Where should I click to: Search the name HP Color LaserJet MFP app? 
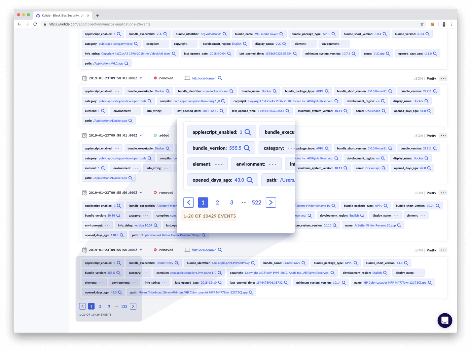[x=430, y=282]
